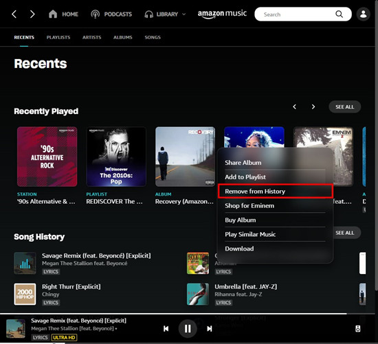
Task: Click the Recovery (Amazon... album title
Action: [x=184, y=201]
